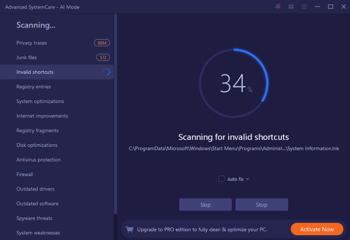
Task: Enable the Auto fix checkbox
Action: tap(222, 179)
